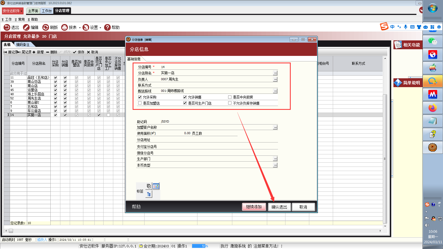
Task: Click the red M app icon in taskbar
Action: pyautogui.click(x=433, y=95)
